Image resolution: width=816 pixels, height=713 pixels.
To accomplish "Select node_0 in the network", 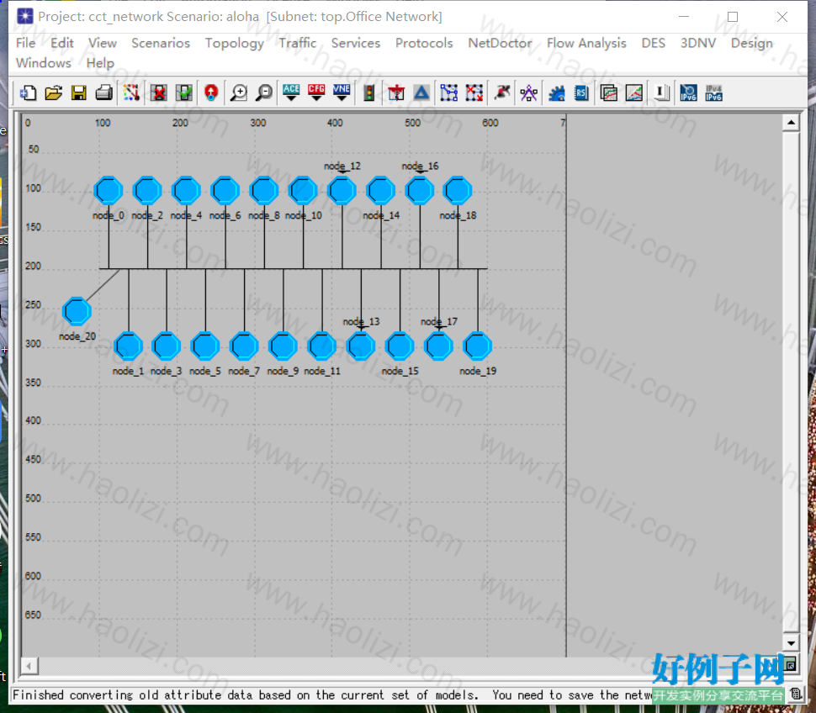I will [x=109, y=190].
